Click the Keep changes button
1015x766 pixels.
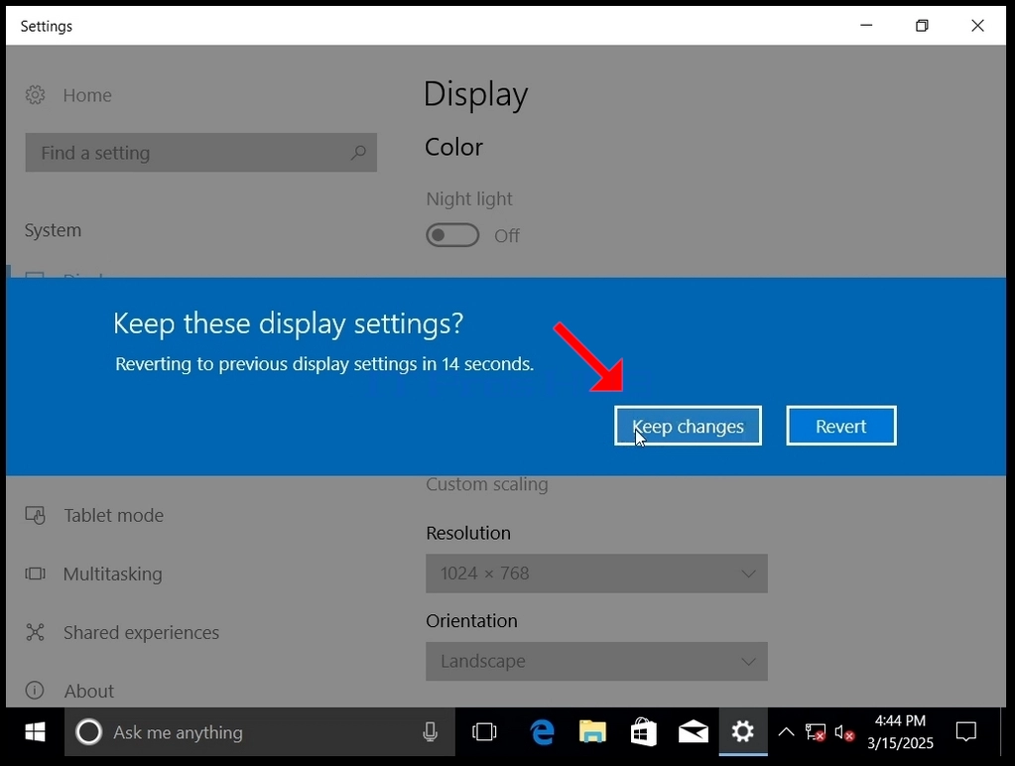coord(688,426)
